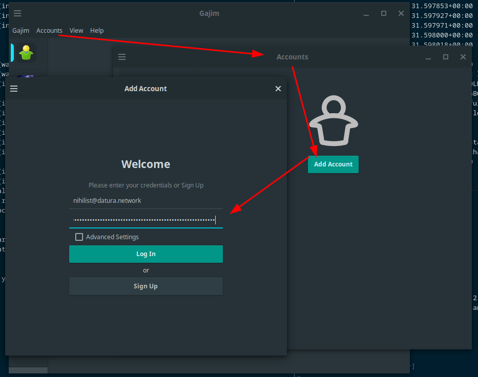This screenshot has height=377, width=478.
Task: Enable the Advanced Settings checkbox
Action: pyautogui.click(x=79, y=237)
